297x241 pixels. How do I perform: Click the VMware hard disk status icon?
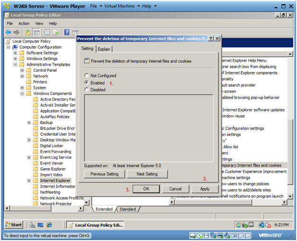[x=192, y=235]
